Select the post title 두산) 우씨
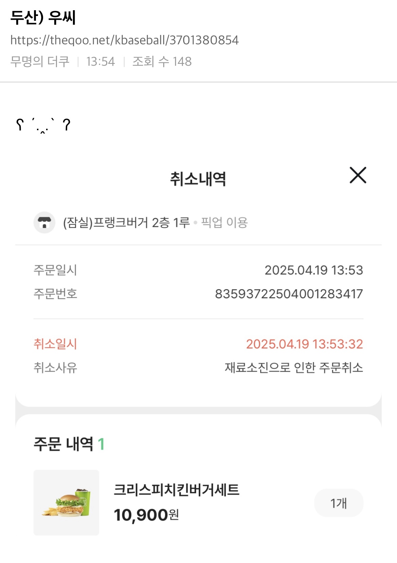397x563 pixels. tap(43, 18)
